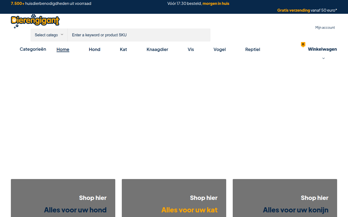Click the morgen in huis text
Viewport: 348px width, 217px height.
click(x=216, y=4)
